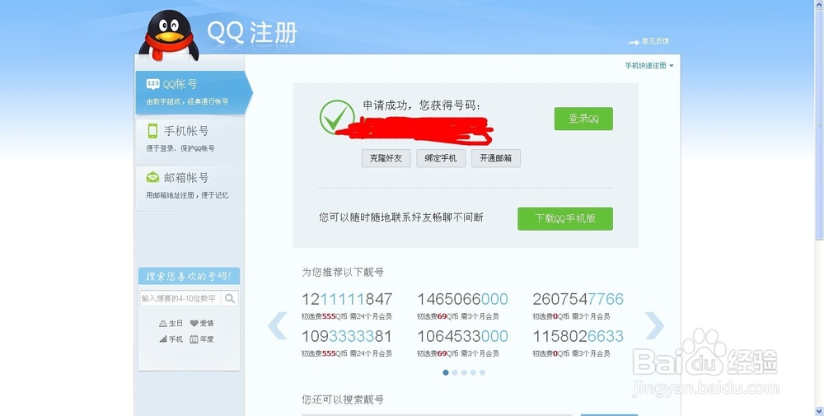
Task: Click the 申请成功 success message text
Action: 422,105
